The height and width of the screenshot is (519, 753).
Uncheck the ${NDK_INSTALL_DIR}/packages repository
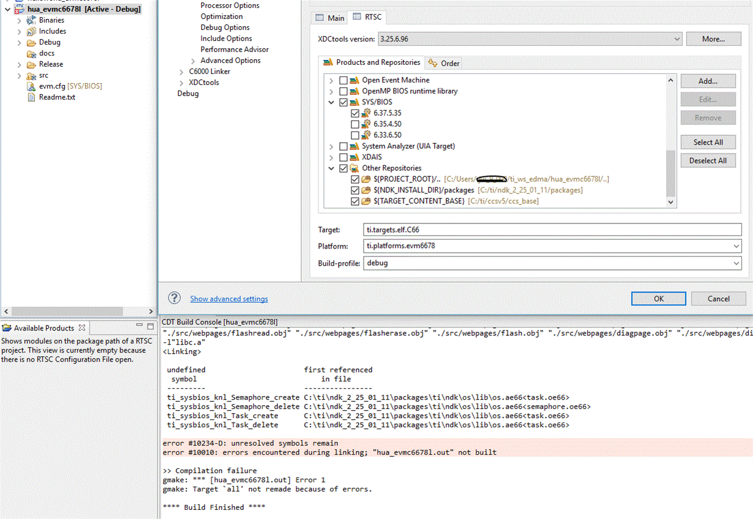(355, 190)
